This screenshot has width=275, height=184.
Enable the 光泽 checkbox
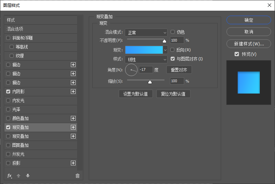(x=8, y=109)
